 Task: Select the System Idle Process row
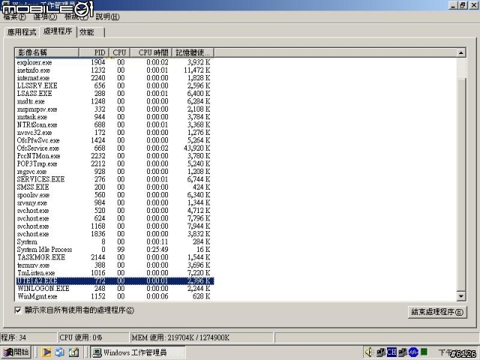pos(114,250)
